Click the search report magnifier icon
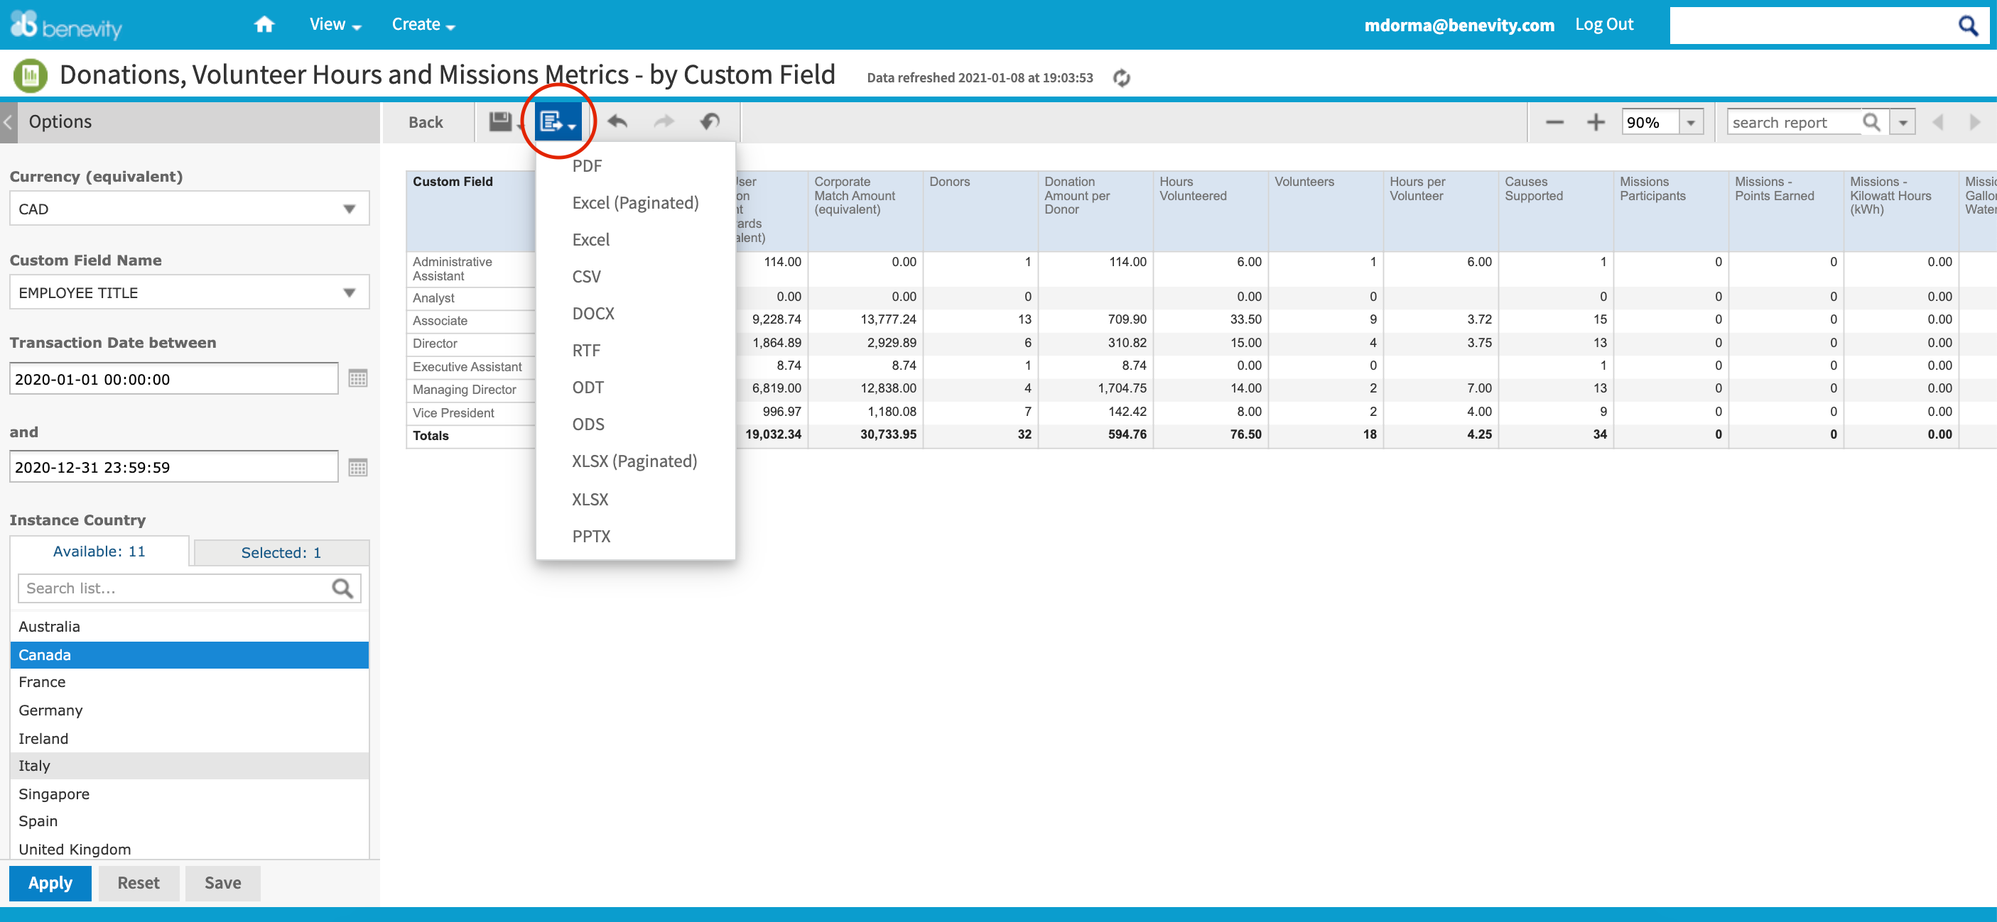Screen dimensions: 1997x922 pos(1871,122)
